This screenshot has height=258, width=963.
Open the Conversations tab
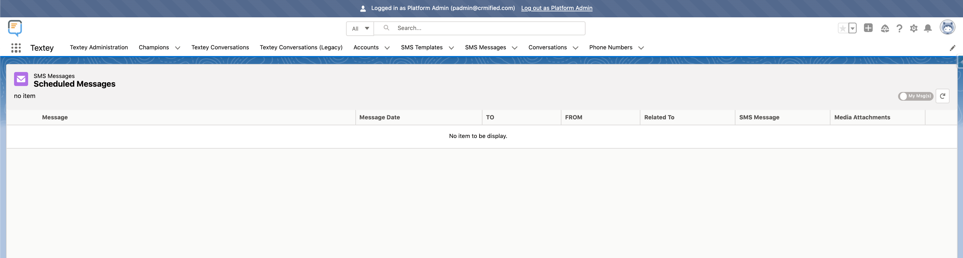[547, 47]
